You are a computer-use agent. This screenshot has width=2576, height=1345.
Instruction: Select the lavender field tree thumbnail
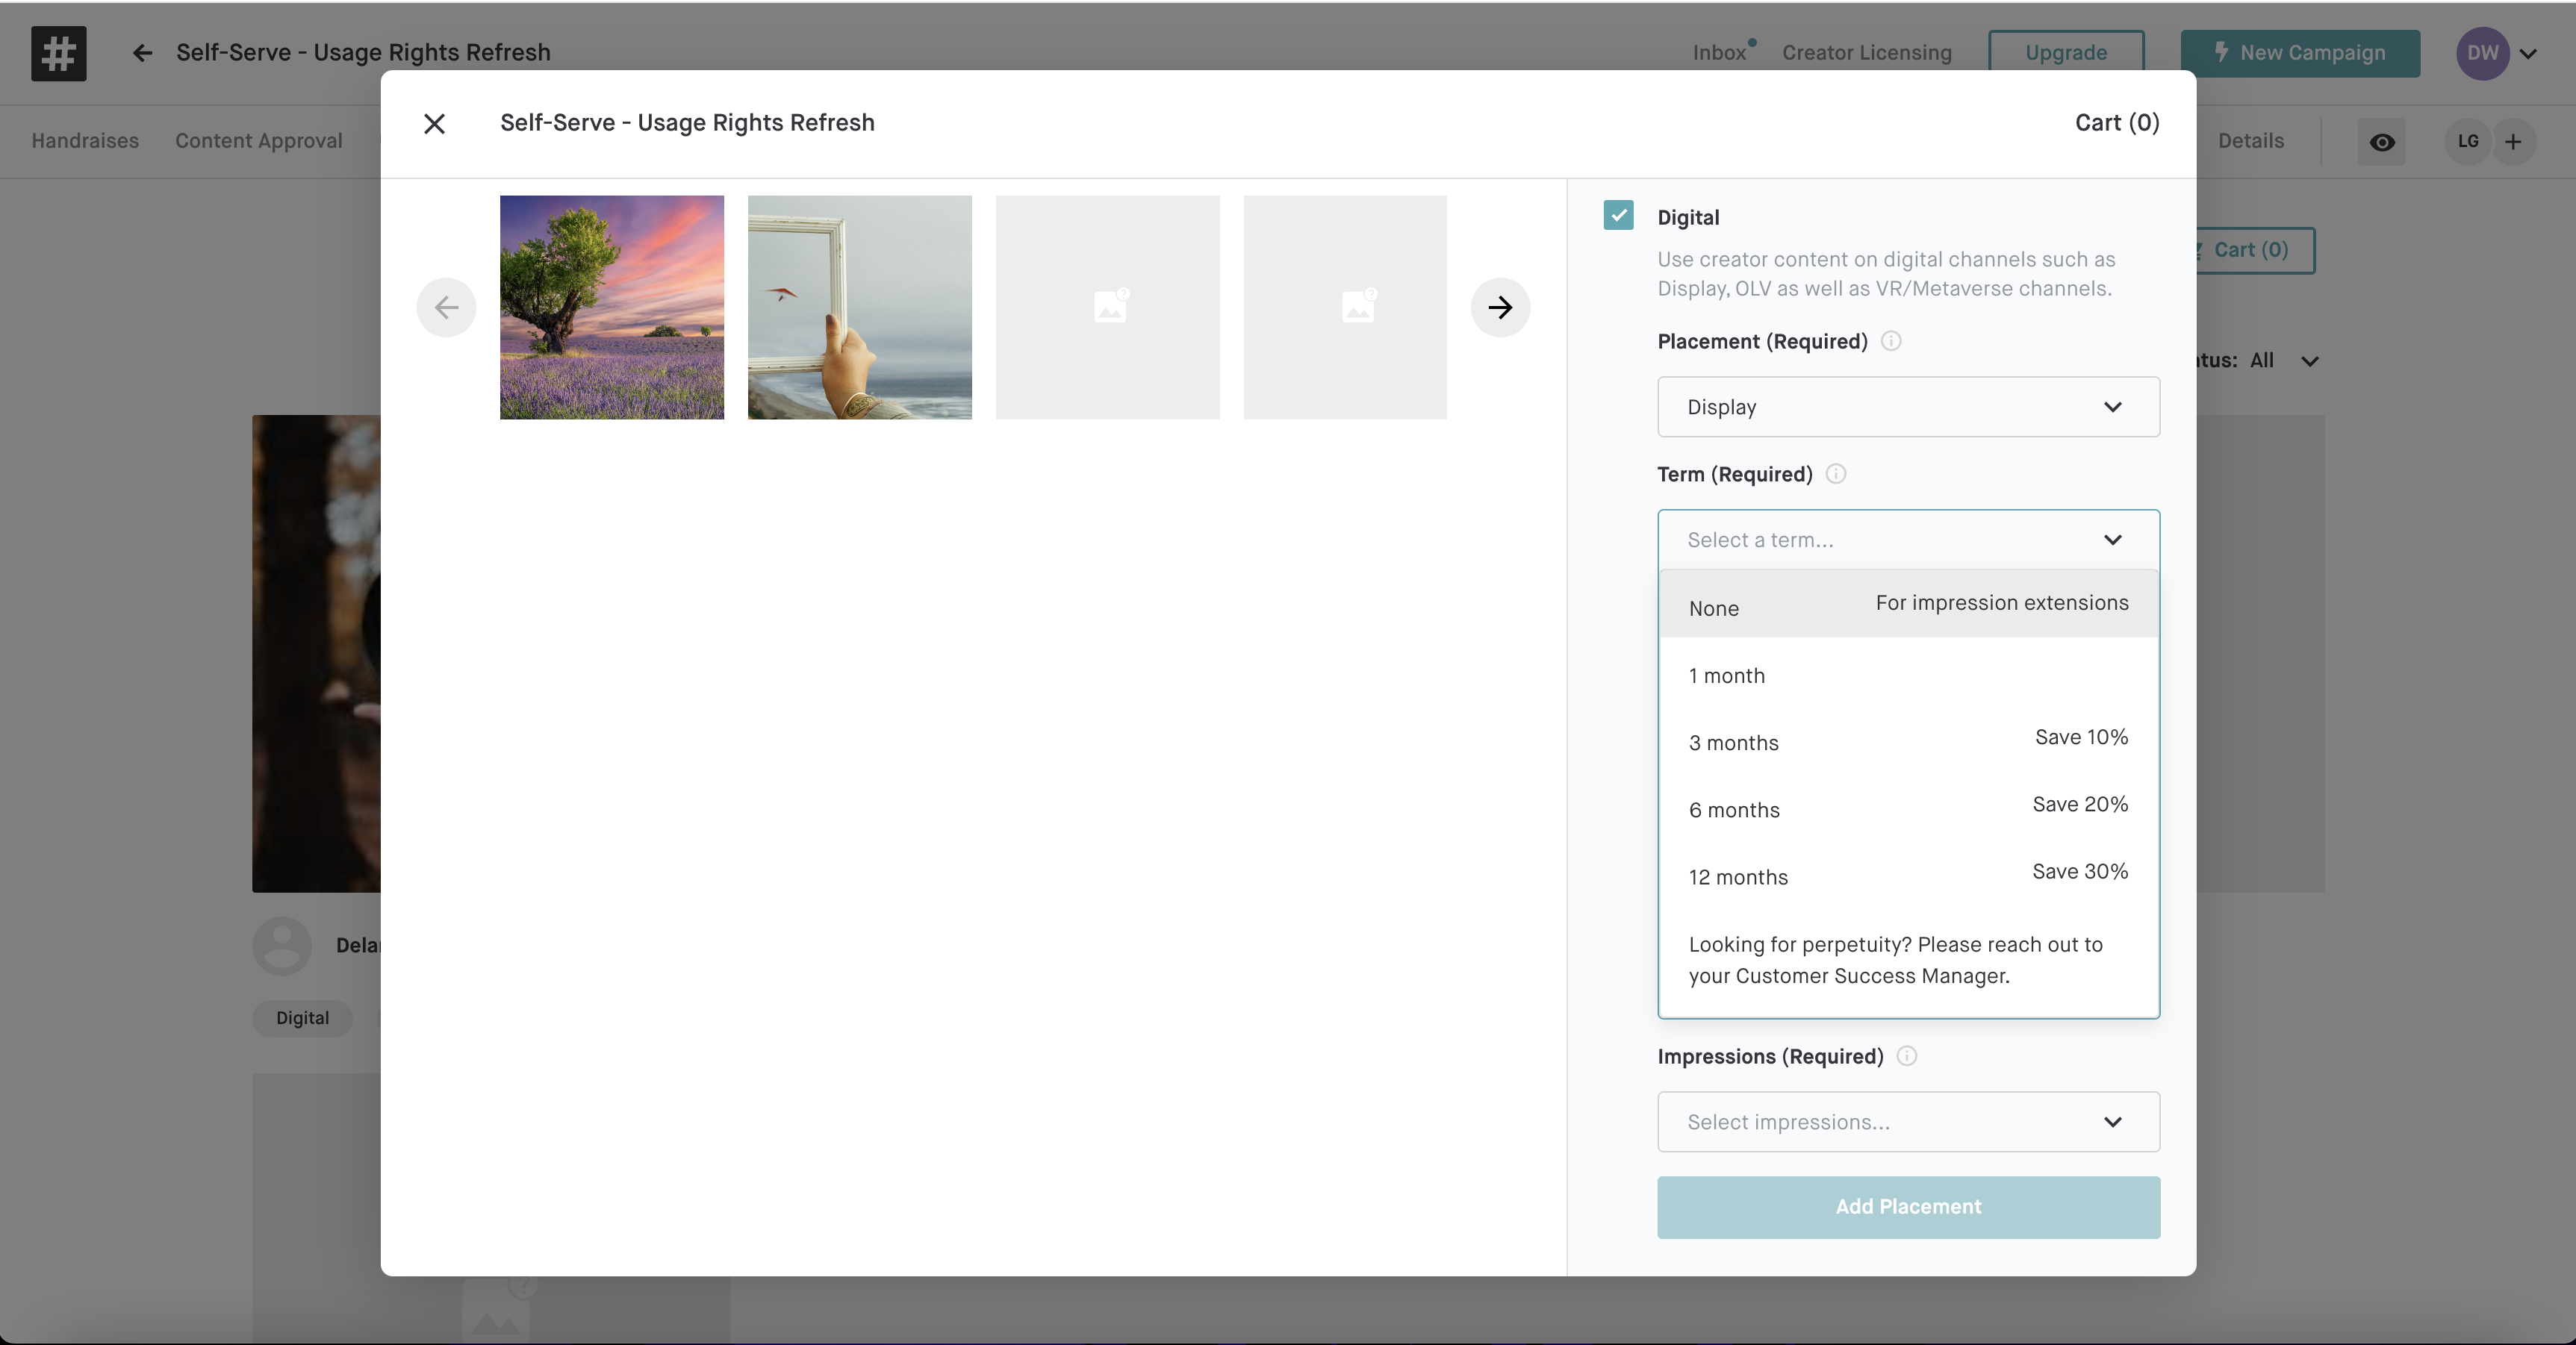point(612,307)
